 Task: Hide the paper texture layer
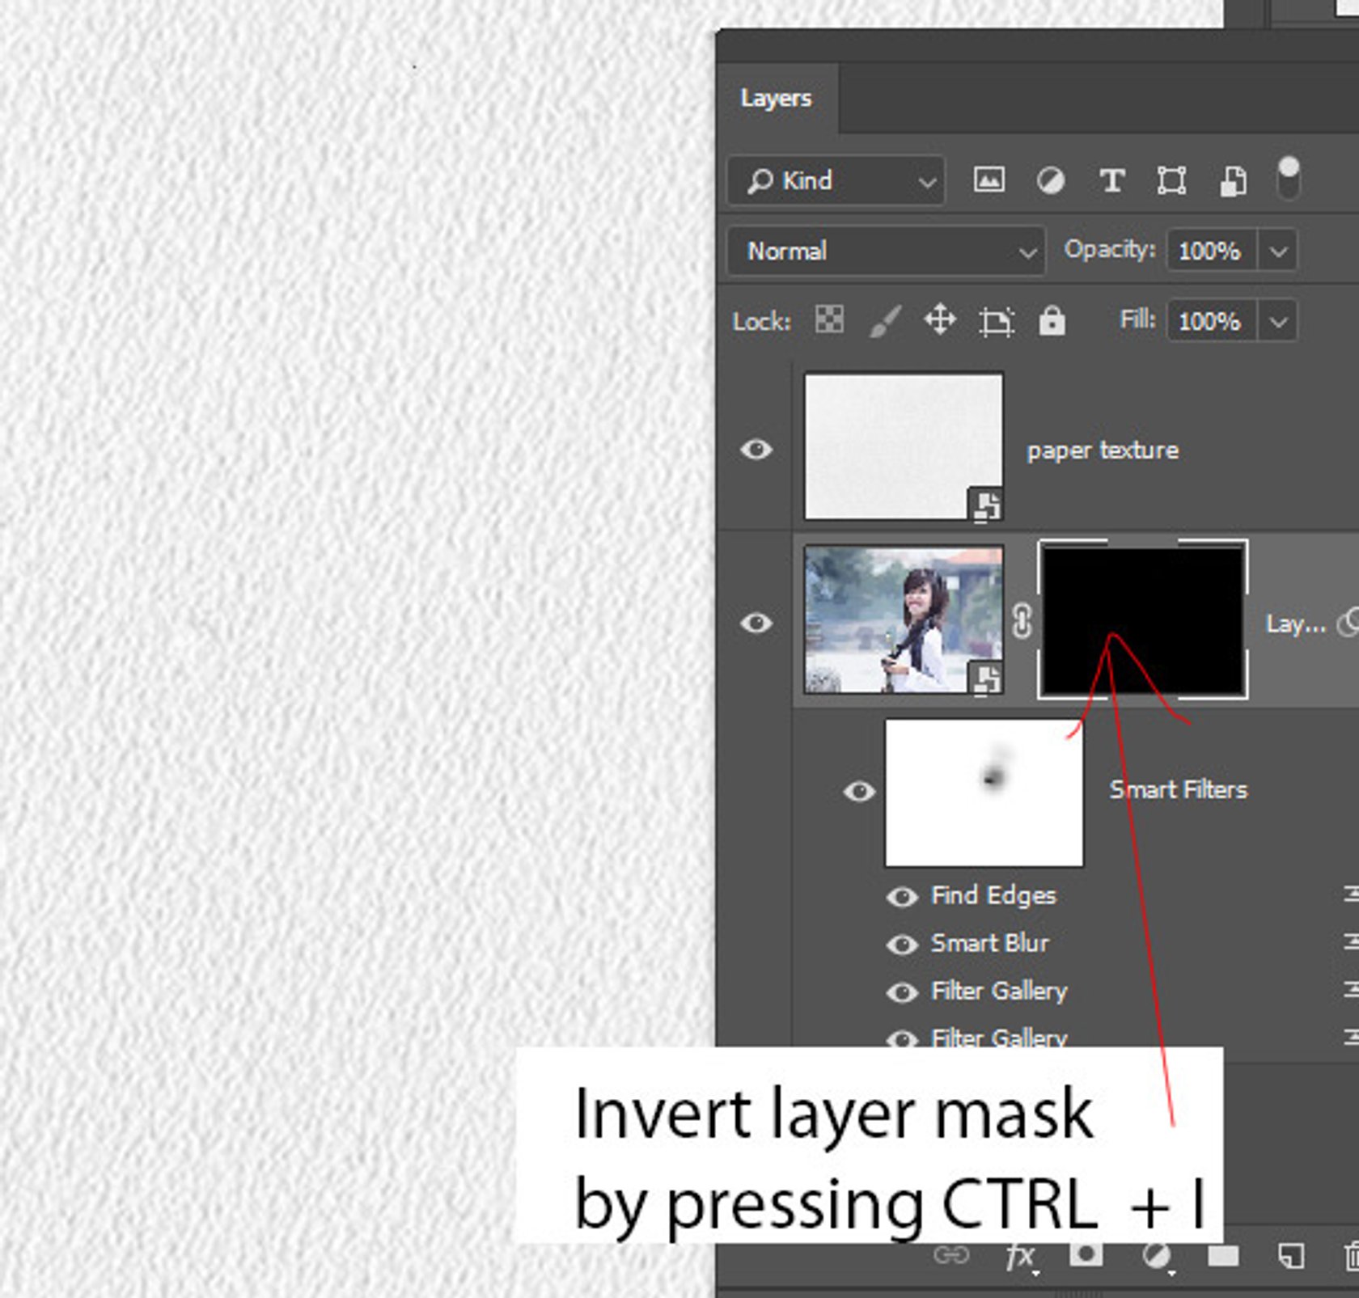[758, 450]
